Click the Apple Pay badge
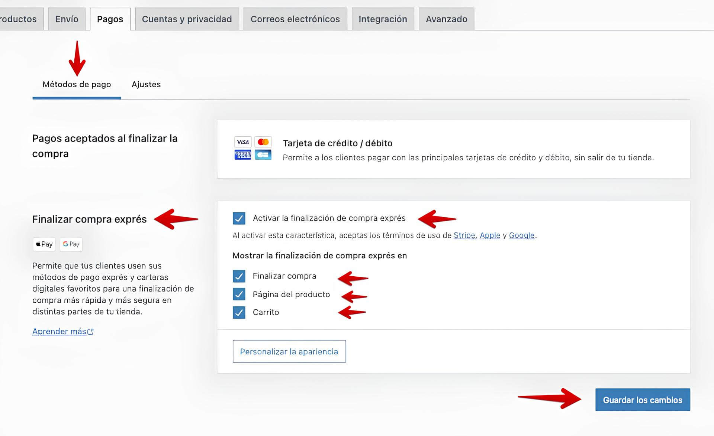This screenshot has height=436, width=714. pyautogui.click(x=44, y=244)
